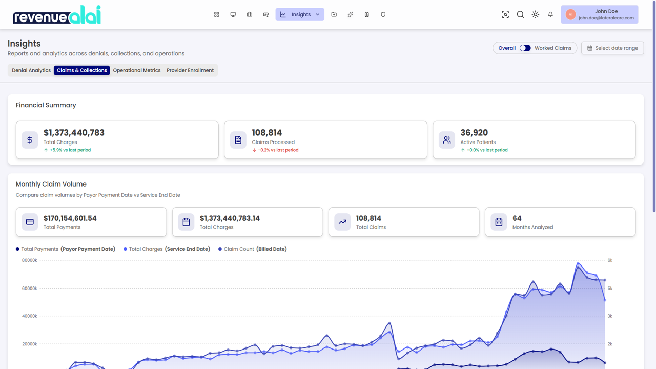This screenshot has width=656, height=369.
Task: Open the Select date range picker
Action: tap(612, 48)
